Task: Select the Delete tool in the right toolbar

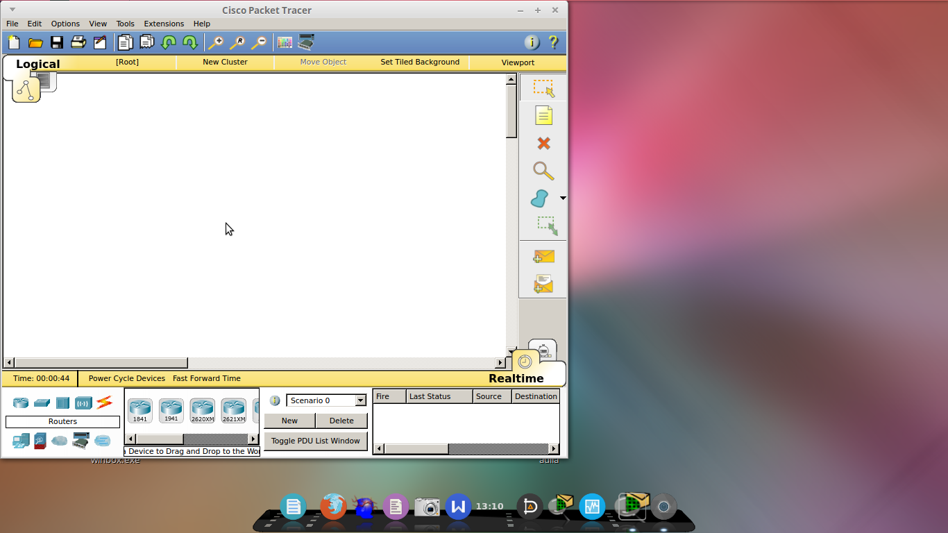Action: pyautogui.click(x=543, y=143)
